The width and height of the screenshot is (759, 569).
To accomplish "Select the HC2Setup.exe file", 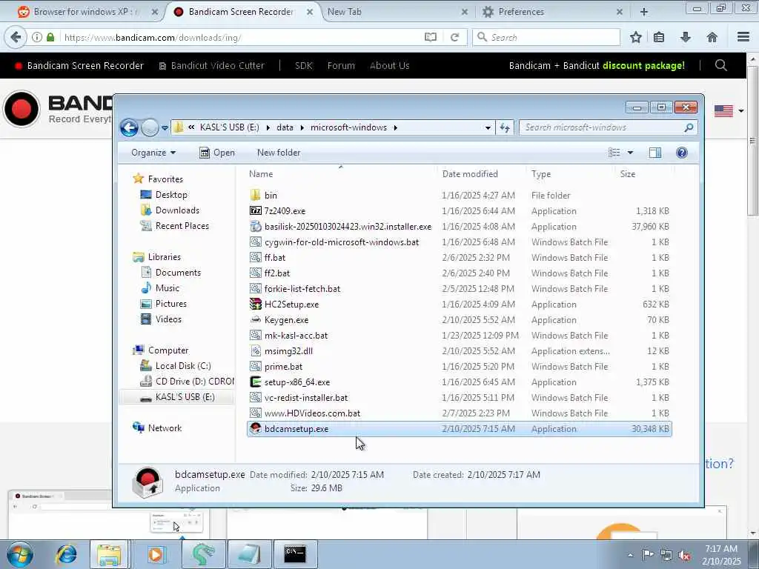I will coord(460,305).
